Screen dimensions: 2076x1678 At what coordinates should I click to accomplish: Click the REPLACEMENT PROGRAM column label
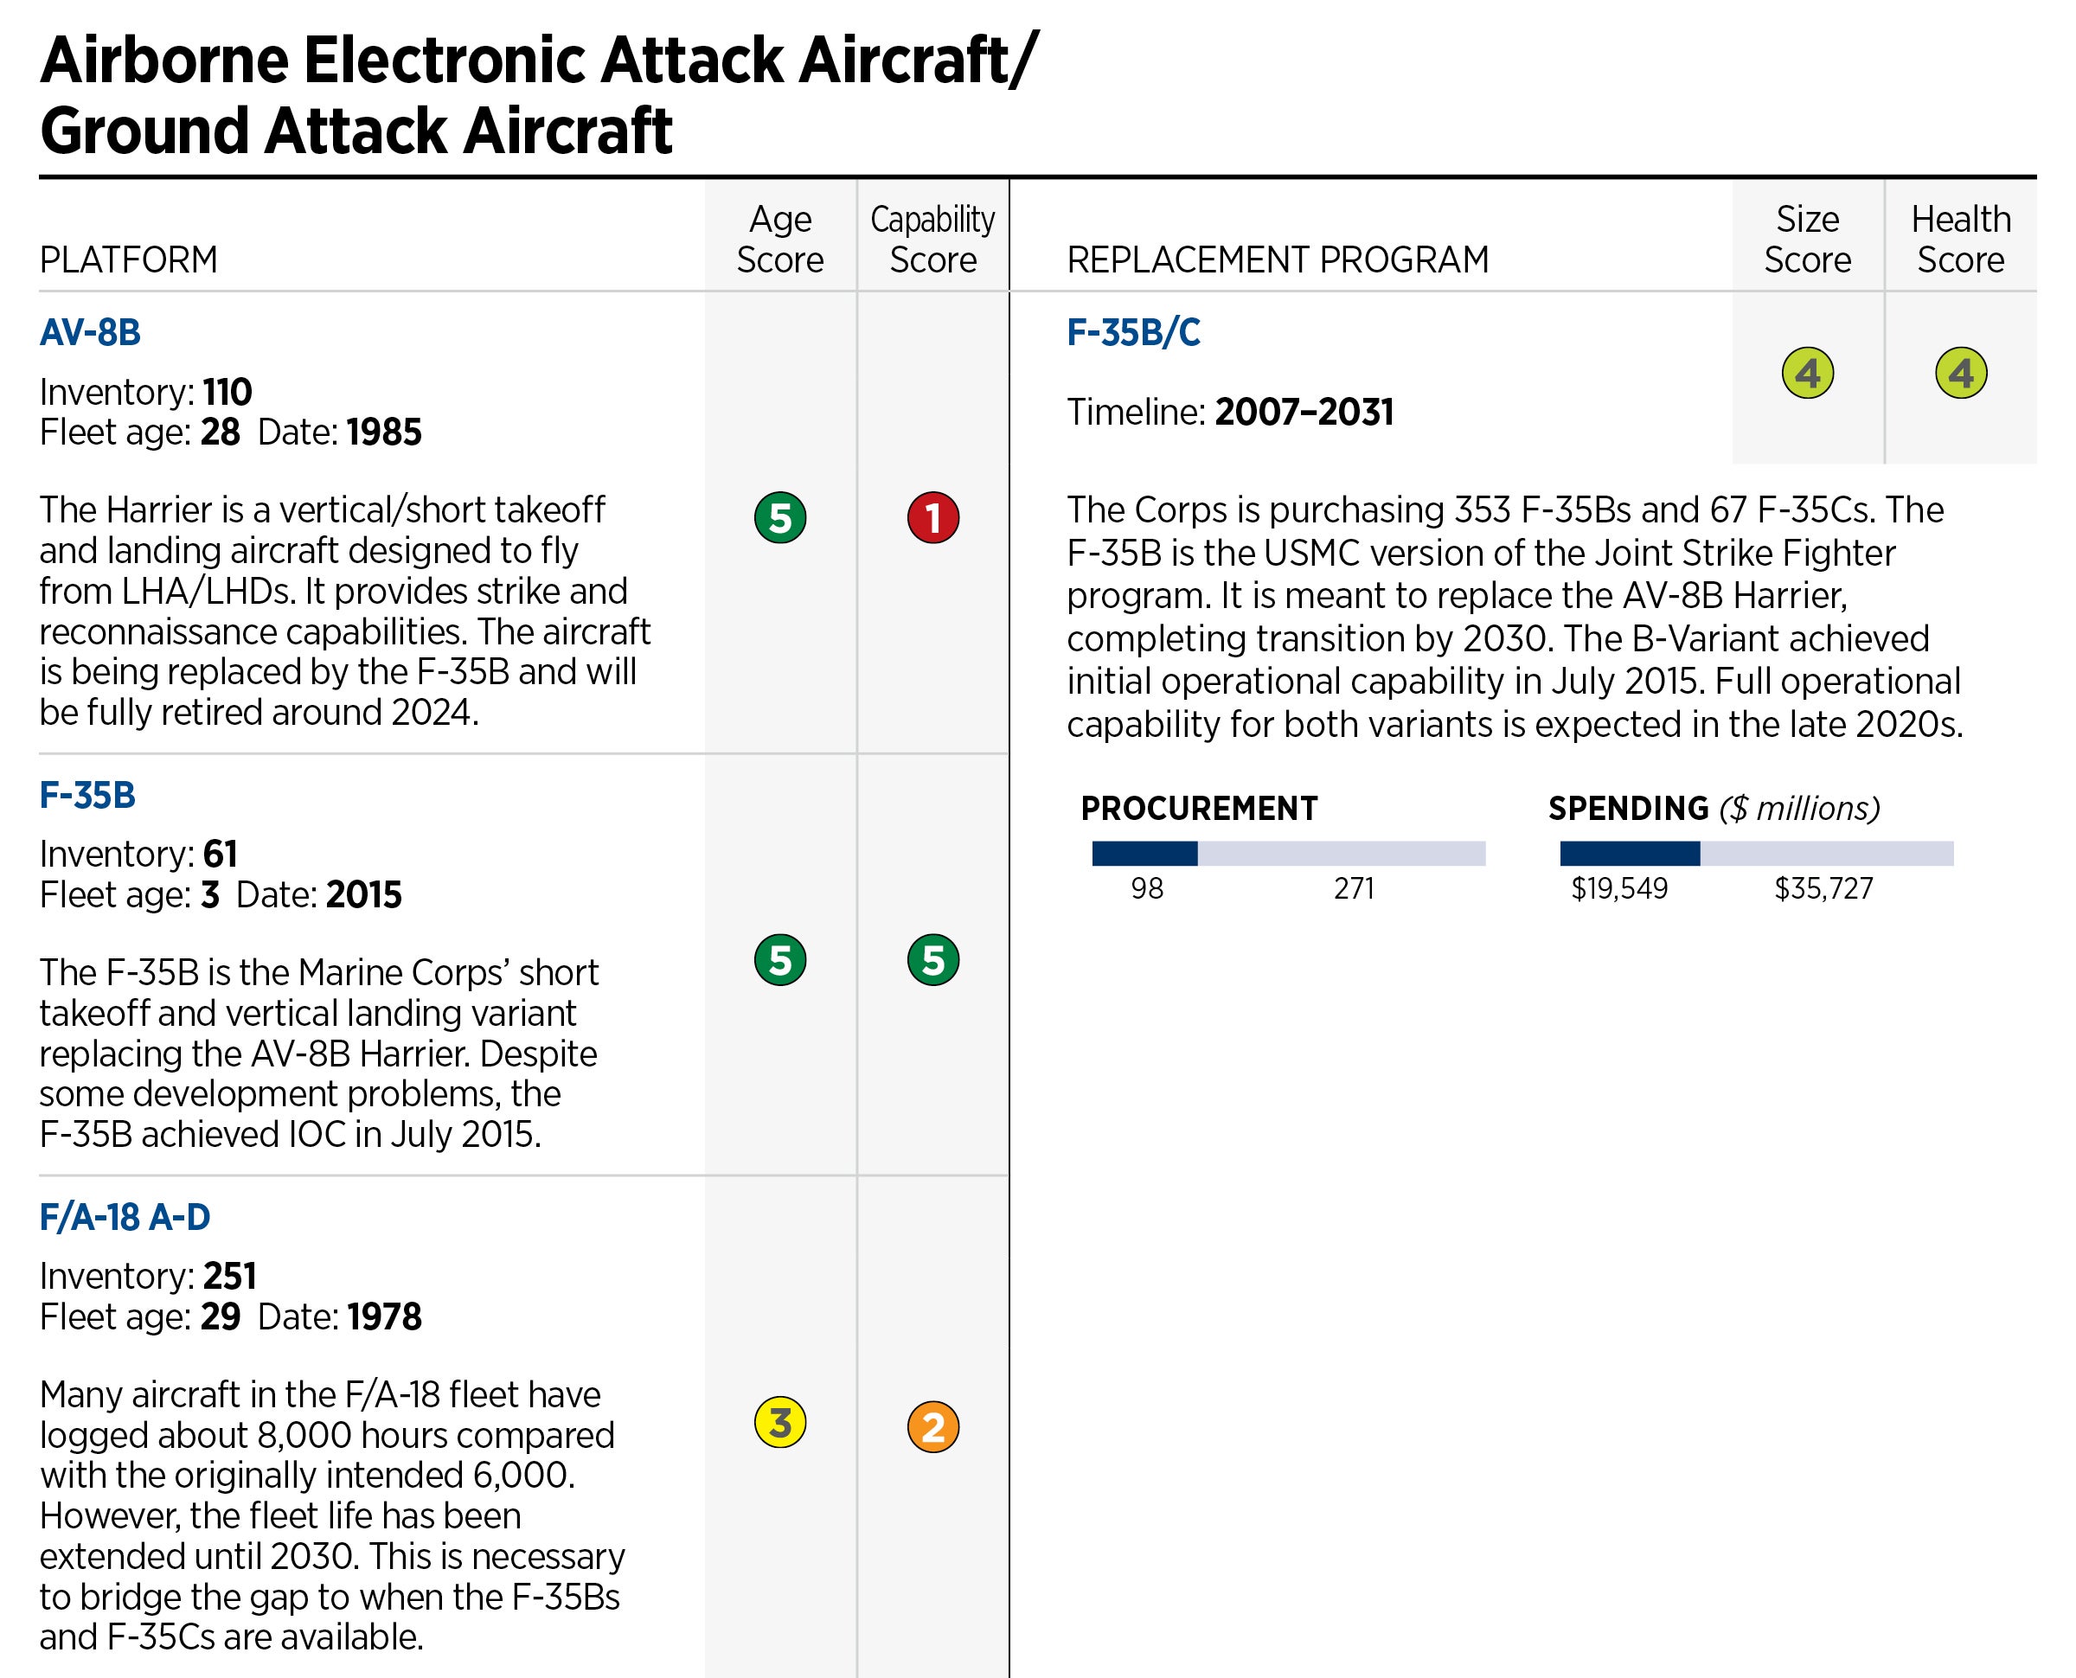[1277, 260]
